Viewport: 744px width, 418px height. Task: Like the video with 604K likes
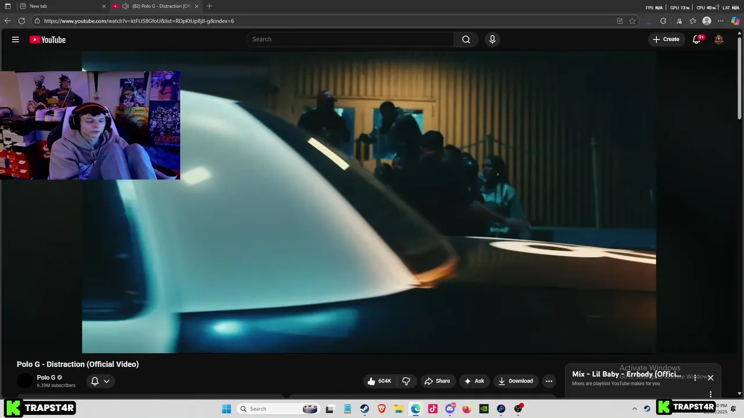click(x=379, y=381)
